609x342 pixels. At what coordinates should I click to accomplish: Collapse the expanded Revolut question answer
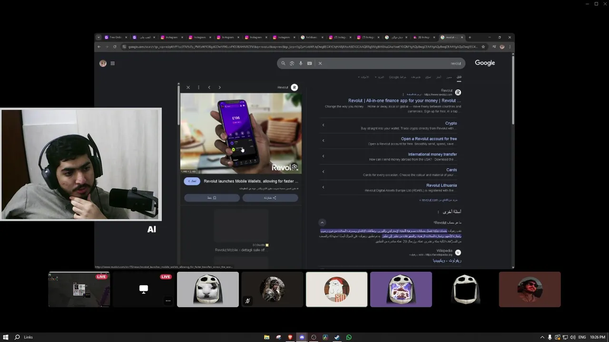pyautogui.click(x=322, y=222)
